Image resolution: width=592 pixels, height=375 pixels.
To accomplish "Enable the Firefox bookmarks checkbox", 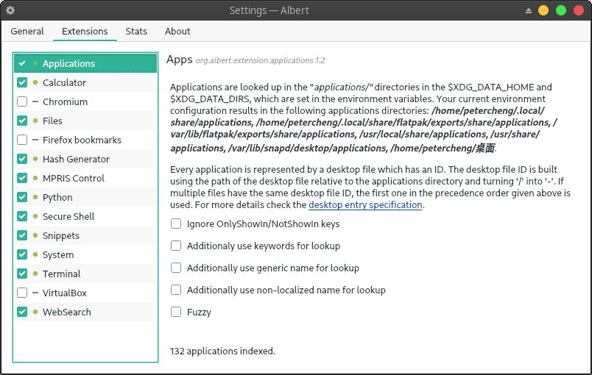I will coord(22,140).
